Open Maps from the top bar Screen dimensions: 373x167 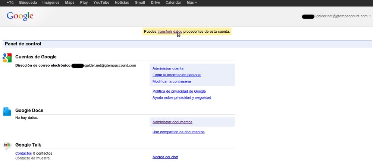point(70,3)
